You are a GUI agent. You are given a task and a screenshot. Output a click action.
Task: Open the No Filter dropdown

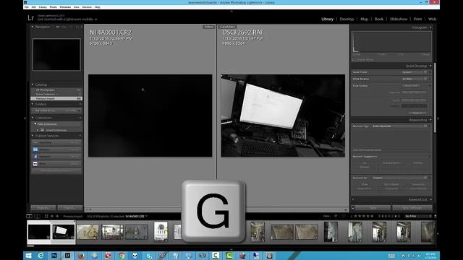(x=418, y=216)
